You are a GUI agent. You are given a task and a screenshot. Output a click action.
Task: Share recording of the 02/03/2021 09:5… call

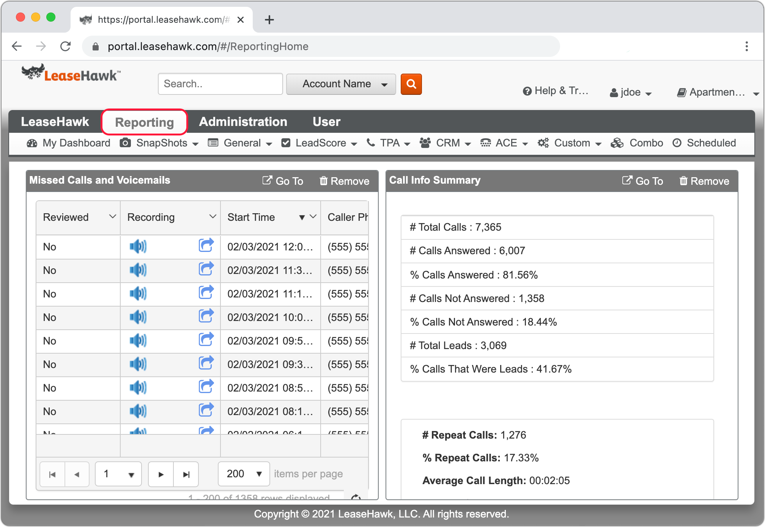pyautogui.click(x=206, y=339)
